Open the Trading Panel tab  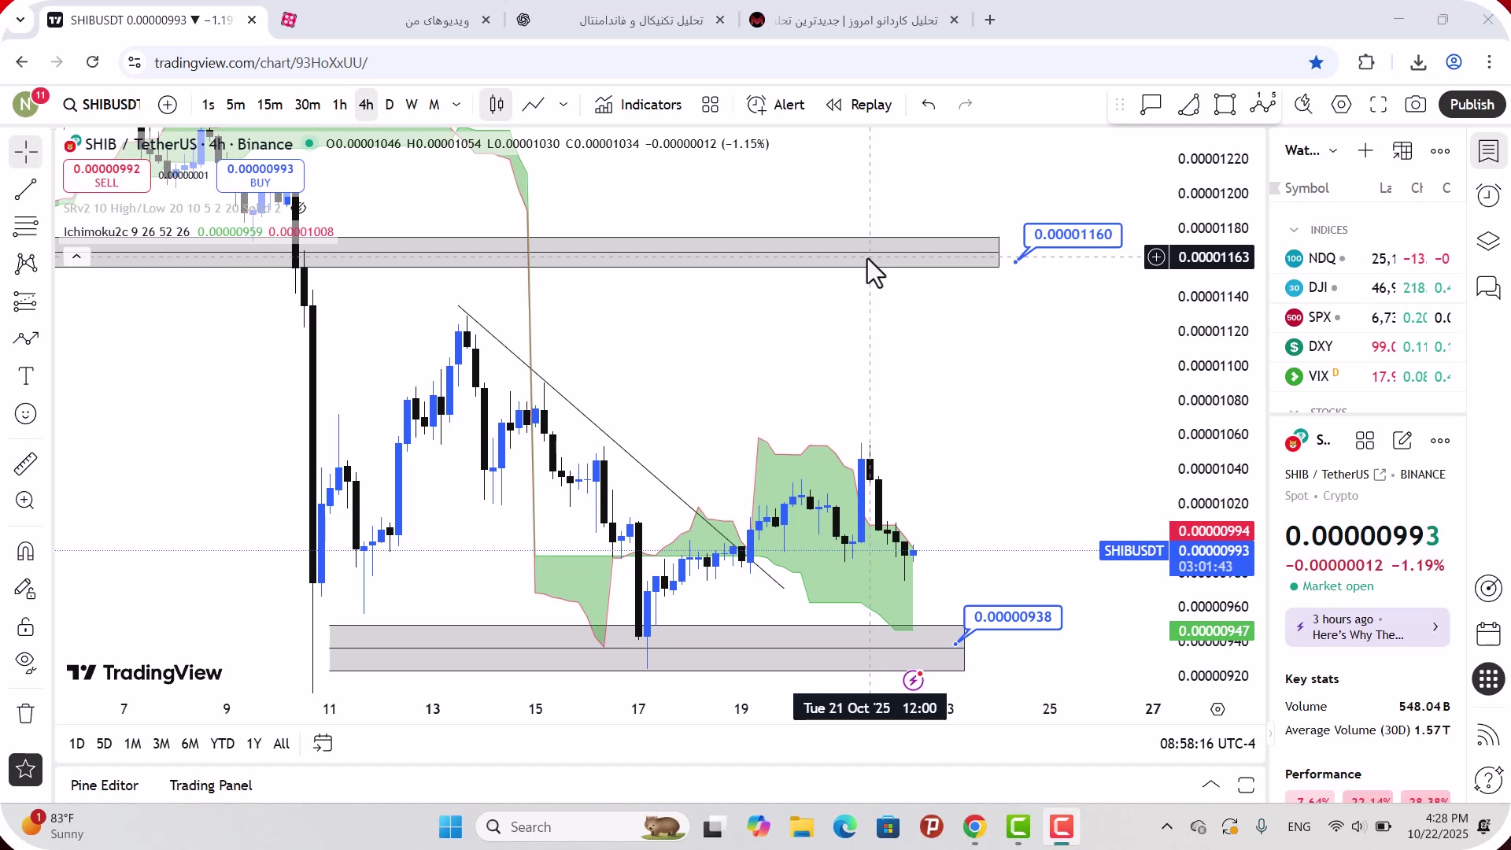(211, 785)
